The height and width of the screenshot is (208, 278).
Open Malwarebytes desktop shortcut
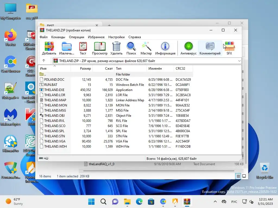(x=11, y=117)
